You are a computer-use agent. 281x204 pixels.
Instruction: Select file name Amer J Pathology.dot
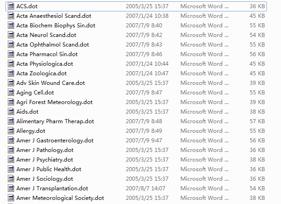(x=45, y=150)
